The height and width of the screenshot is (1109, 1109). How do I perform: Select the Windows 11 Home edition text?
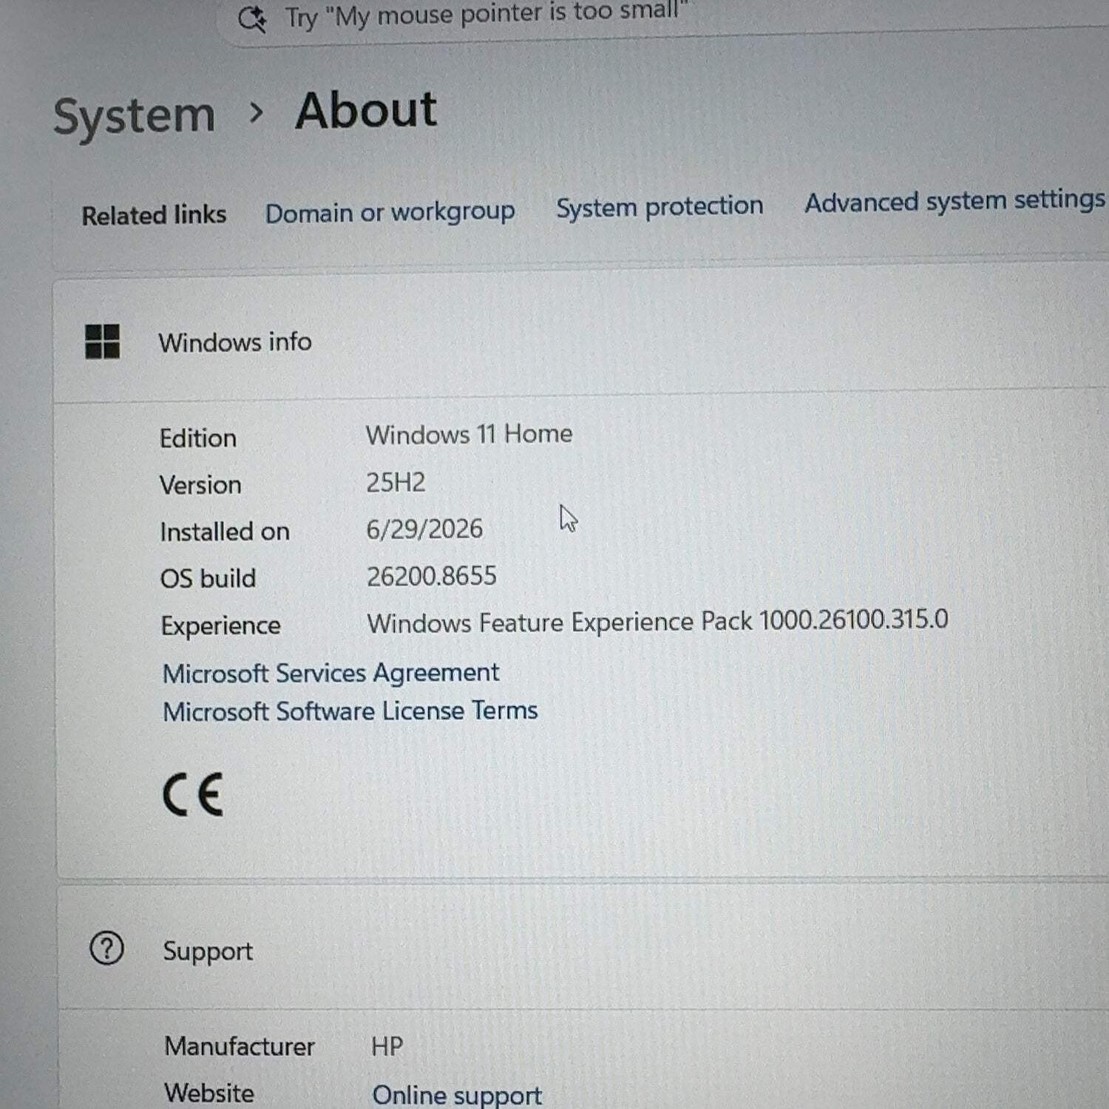click(469, 434)
